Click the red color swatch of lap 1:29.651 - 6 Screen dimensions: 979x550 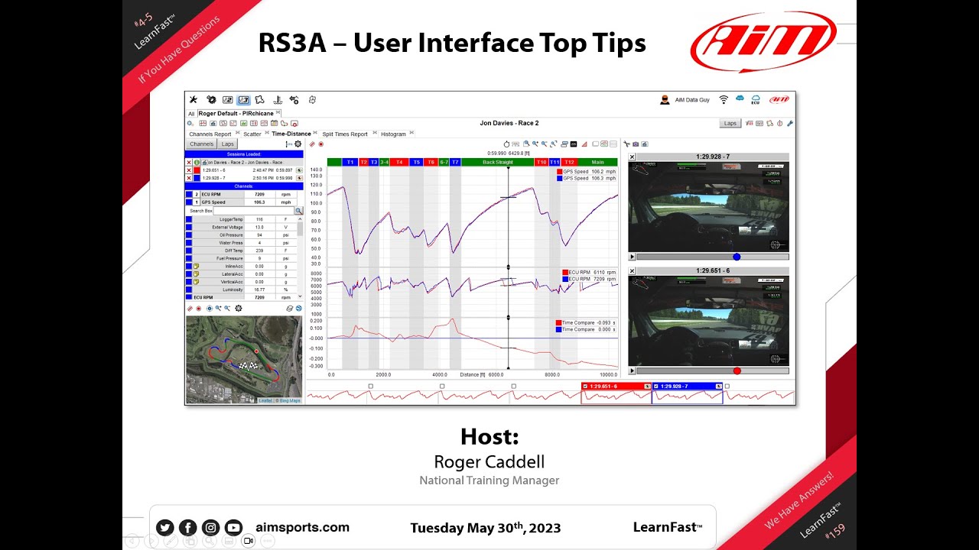[x=197, y=170]
